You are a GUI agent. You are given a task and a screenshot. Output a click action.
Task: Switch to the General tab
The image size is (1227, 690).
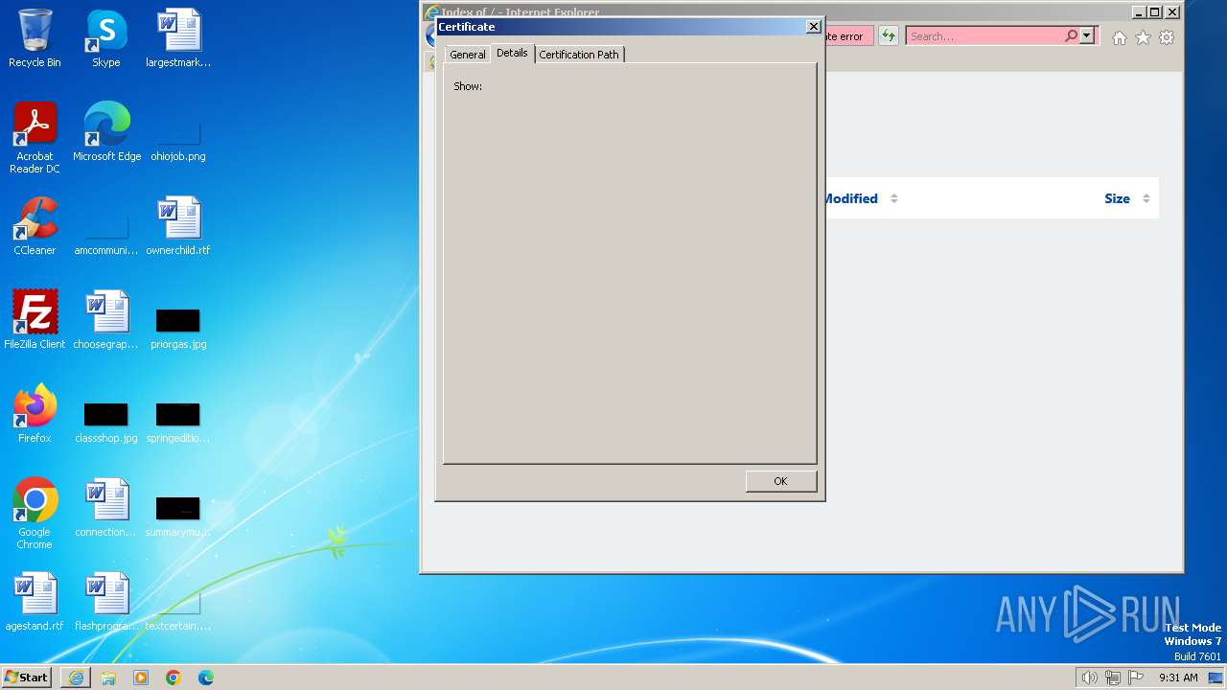coord(468,55)
